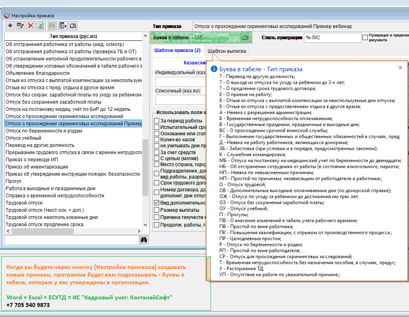Click the red X delete icon
409x317 pixels.
(x=31, y=26)
